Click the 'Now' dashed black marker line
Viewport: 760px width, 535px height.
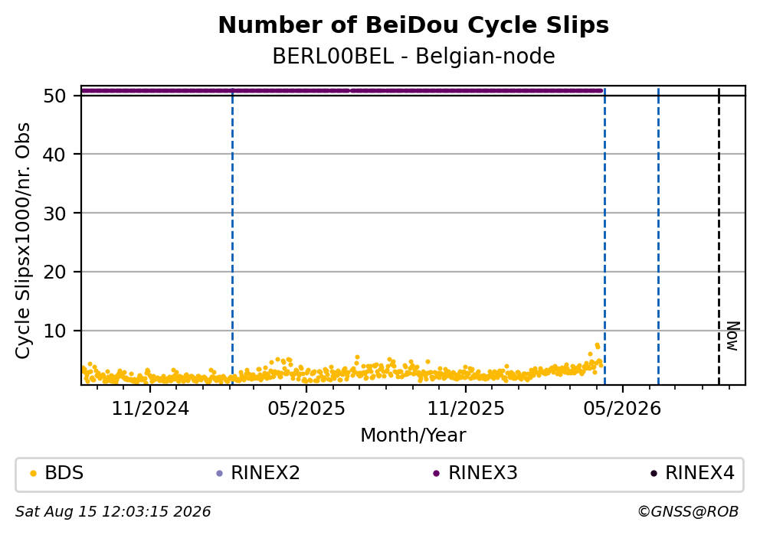(x=719, y=237)
